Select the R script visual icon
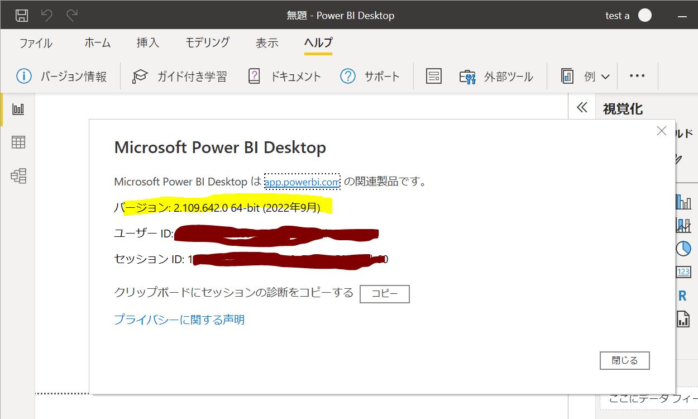 tap(682, 296)
